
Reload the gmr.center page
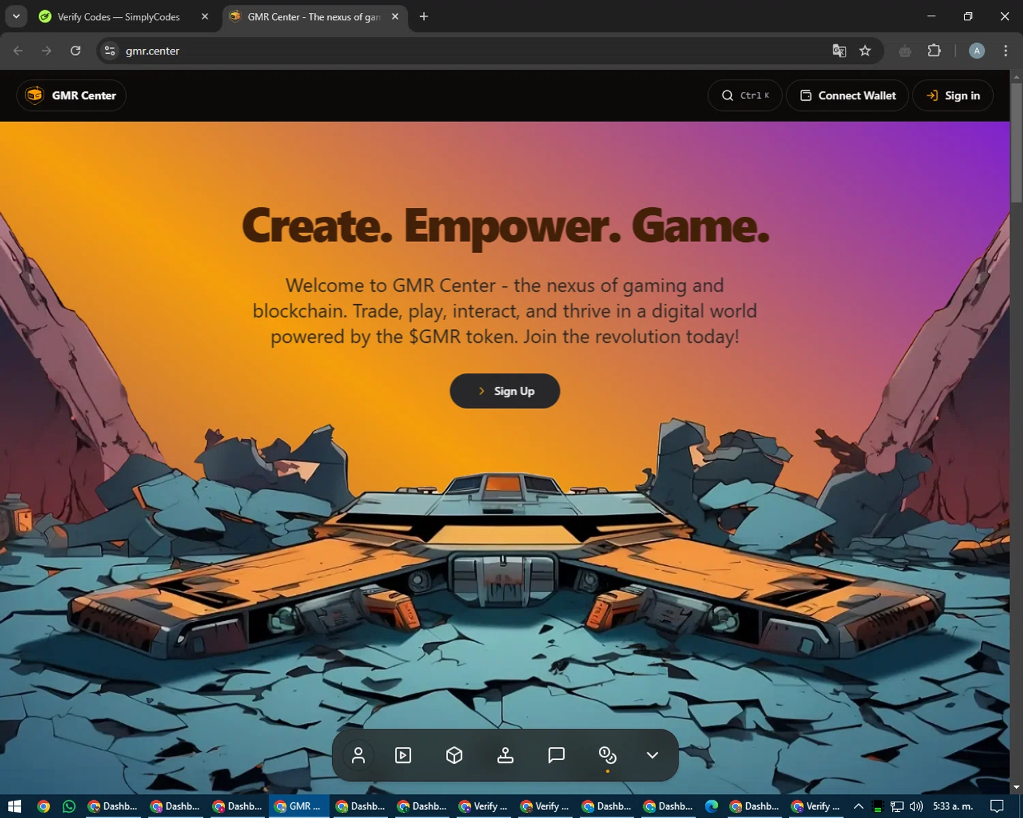pyautogui.click(x=76, y=50)
